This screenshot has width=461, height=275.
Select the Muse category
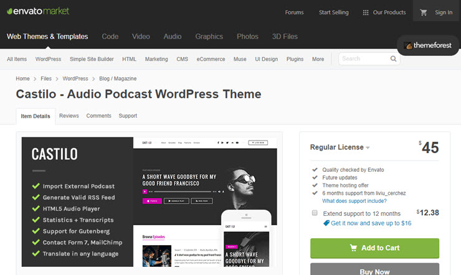click(x=240, y=59)
